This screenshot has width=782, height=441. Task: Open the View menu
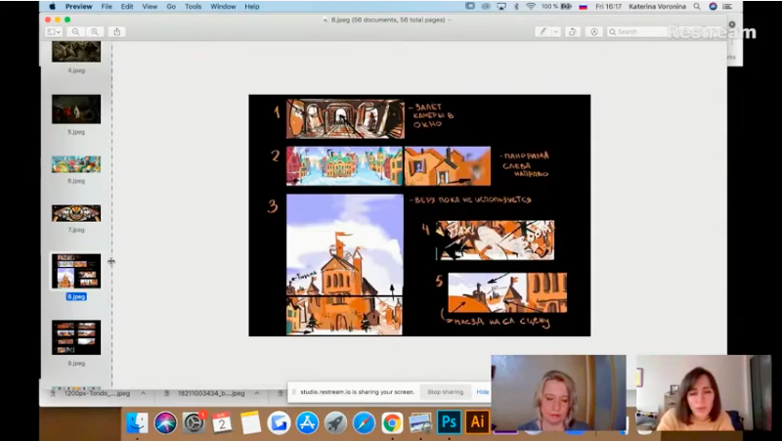[150, 6]
